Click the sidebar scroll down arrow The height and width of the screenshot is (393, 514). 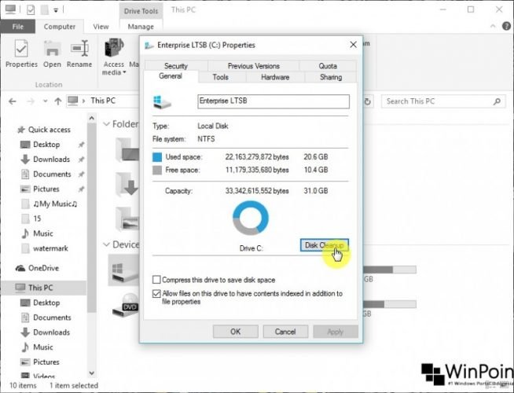tap(92, 373)
